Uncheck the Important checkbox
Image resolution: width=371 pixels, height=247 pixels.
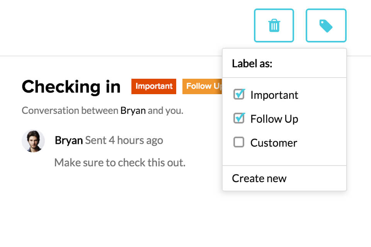tap(239, 95)
